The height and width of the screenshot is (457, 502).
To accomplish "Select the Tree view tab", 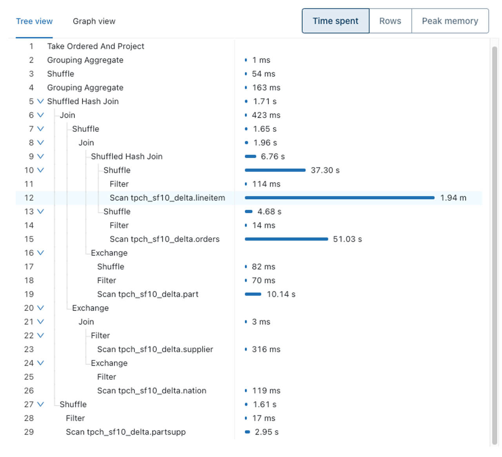I will pos(34,21).
